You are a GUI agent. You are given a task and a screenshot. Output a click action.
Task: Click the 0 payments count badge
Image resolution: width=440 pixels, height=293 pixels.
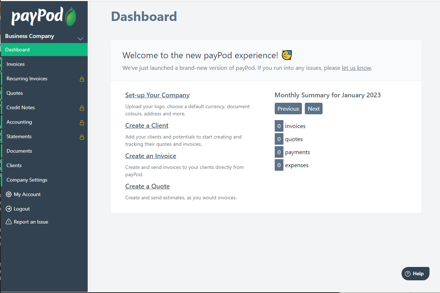pyautogui.click(x=279, y=152)
